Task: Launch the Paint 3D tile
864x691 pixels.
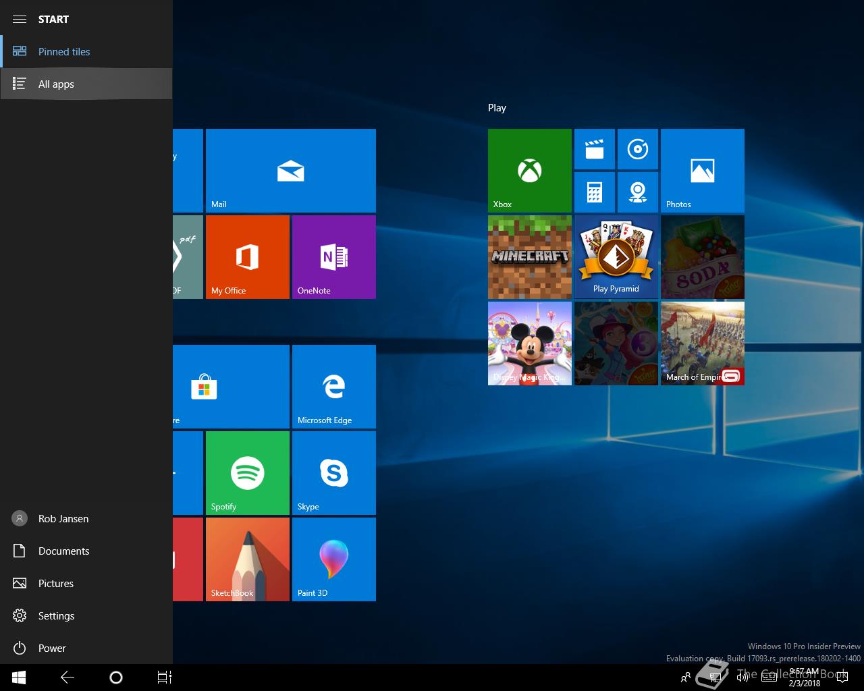Action: pos(334,559)
